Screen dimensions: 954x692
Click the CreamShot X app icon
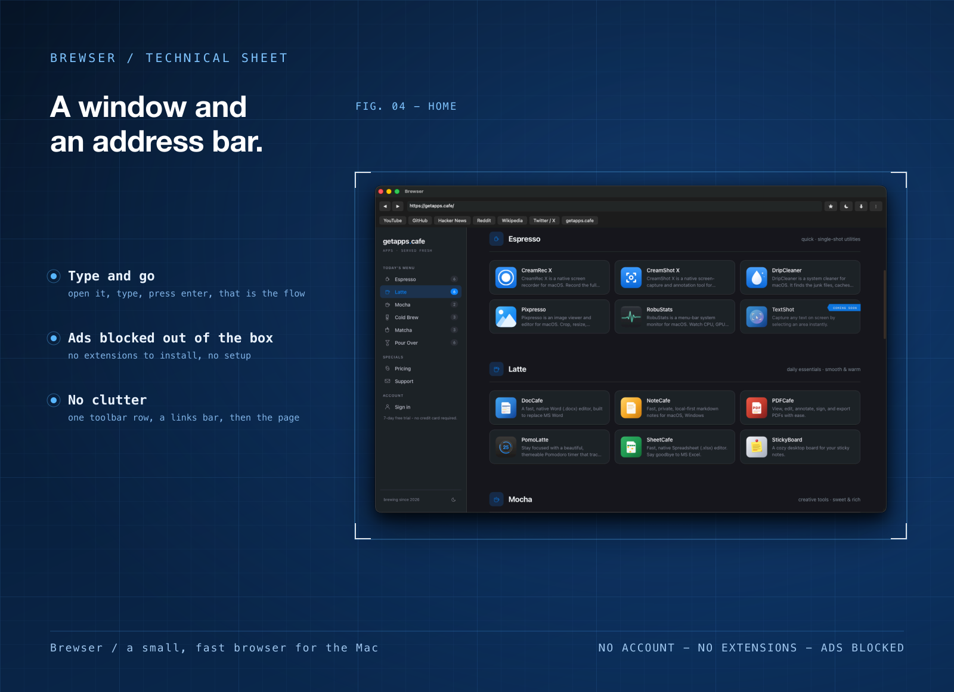pos(631,277)
